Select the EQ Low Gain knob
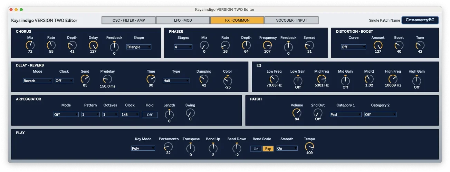The image size is (450, 172). coord(298,80)
